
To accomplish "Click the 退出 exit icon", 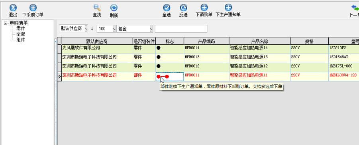I will point(13,8).
